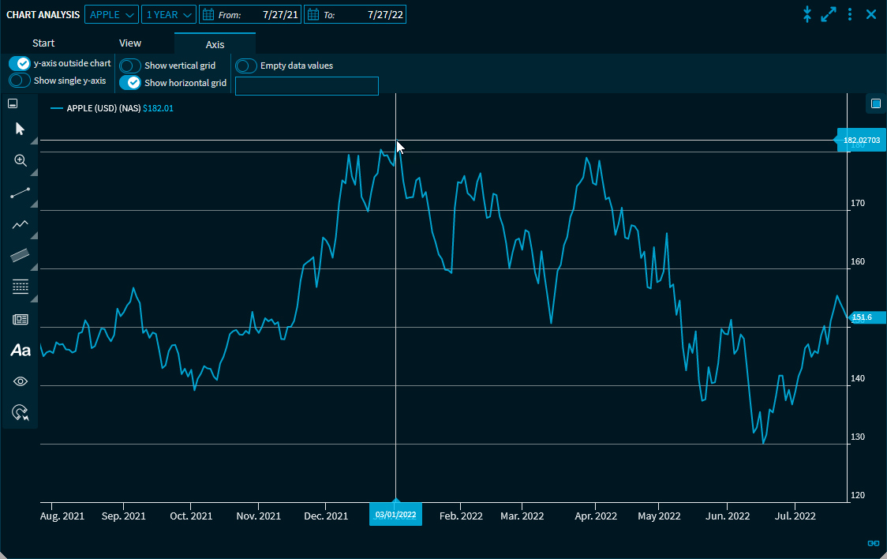
Task: Select the Aa text annotation tool
Action: (x=21, y=351)
